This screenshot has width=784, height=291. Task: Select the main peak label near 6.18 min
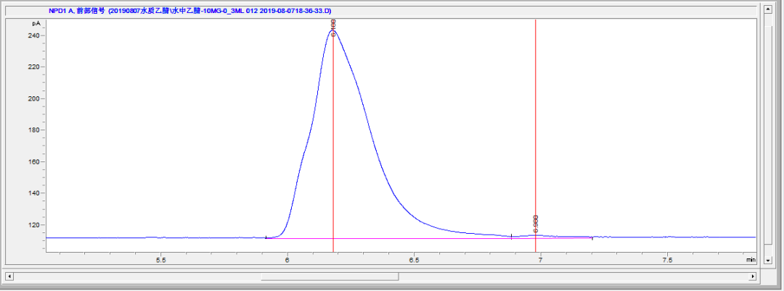point(333,28)
